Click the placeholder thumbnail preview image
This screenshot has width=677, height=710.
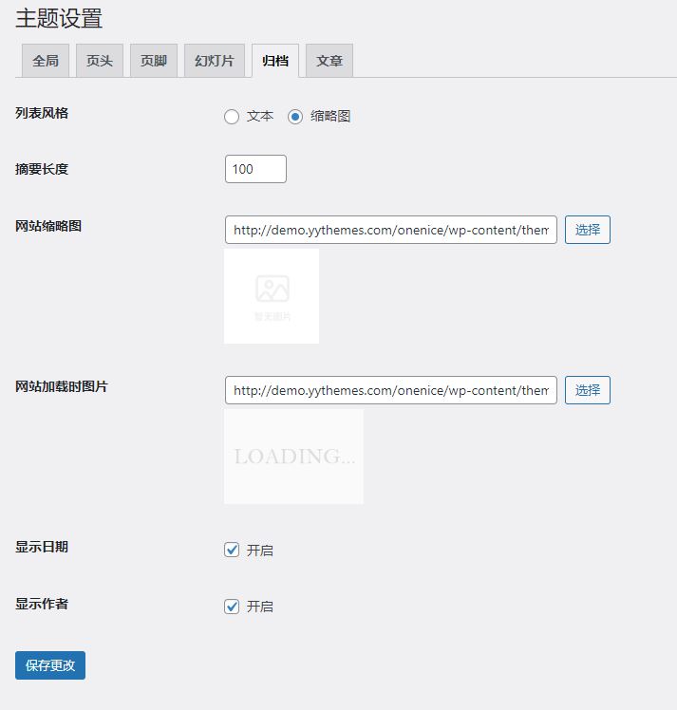click(272, 296)
